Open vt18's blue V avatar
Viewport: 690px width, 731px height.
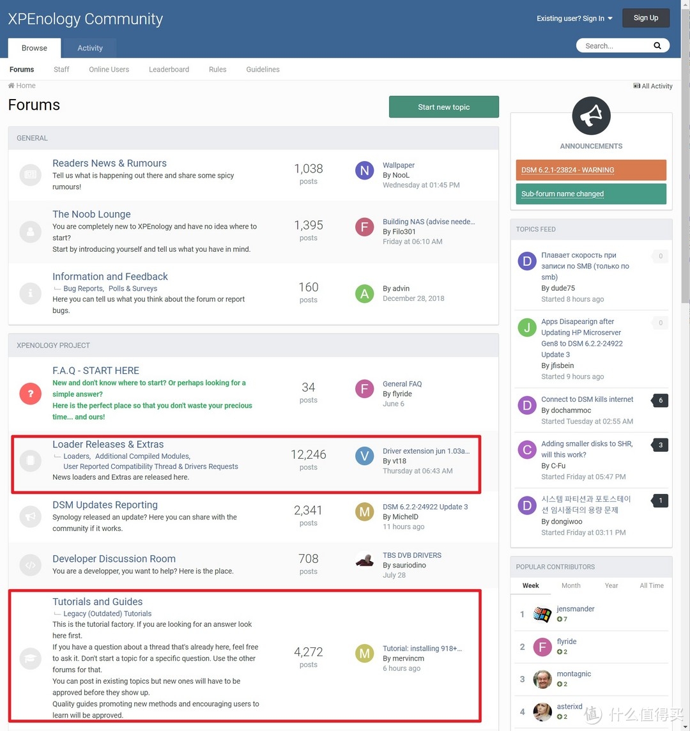365,456
